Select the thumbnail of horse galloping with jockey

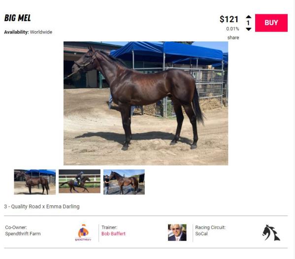(79, 181)
